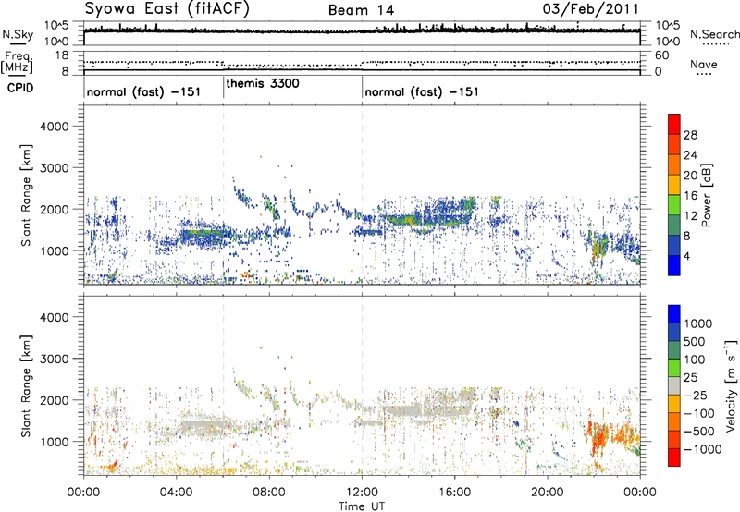Image resolution: width=740 pixels, height=512 pixels.
Task: Pick the Power colorbar segment between 8 and 12
Action: pos(674,225)
